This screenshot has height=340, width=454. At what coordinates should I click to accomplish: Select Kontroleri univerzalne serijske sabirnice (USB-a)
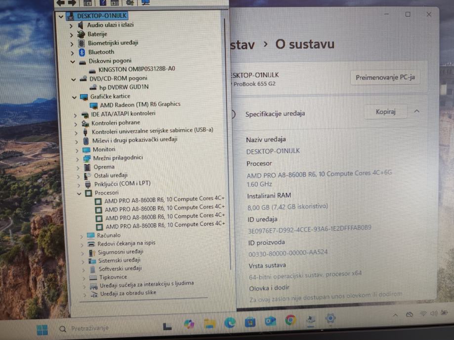(x=152, y=131)
